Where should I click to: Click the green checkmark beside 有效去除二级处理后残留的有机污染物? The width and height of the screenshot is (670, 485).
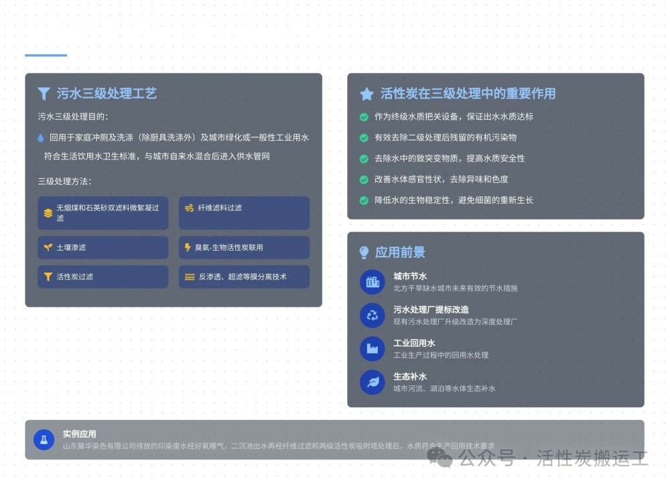(x=364, y=138)
